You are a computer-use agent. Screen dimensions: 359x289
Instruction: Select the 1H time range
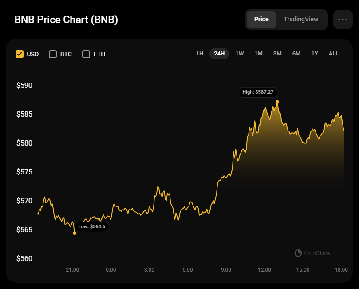coord(200,54)
